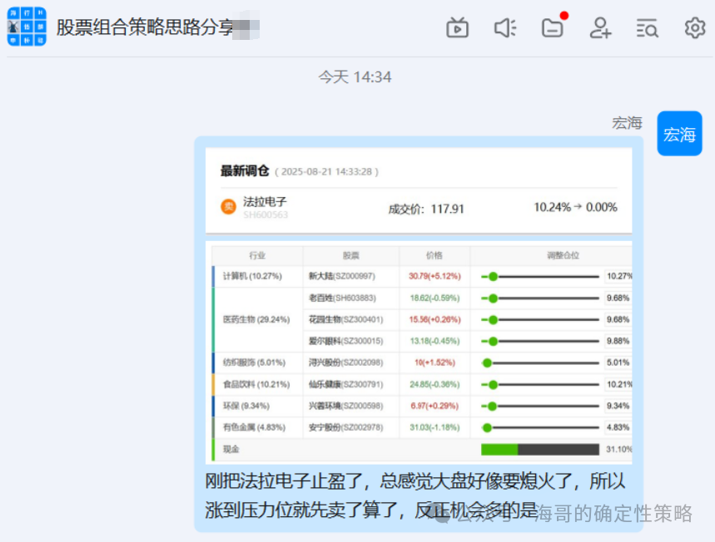715x542 pixels.
Task: Click the 现金 row label
Action: (231, 450)
